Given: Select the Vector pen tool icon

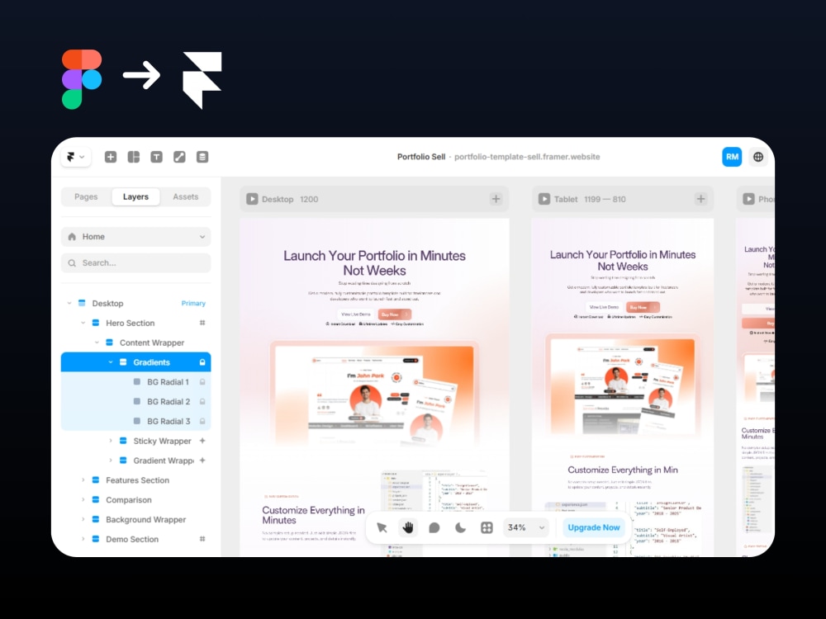Looking at the screenshot, I should [x=179, y=157].
